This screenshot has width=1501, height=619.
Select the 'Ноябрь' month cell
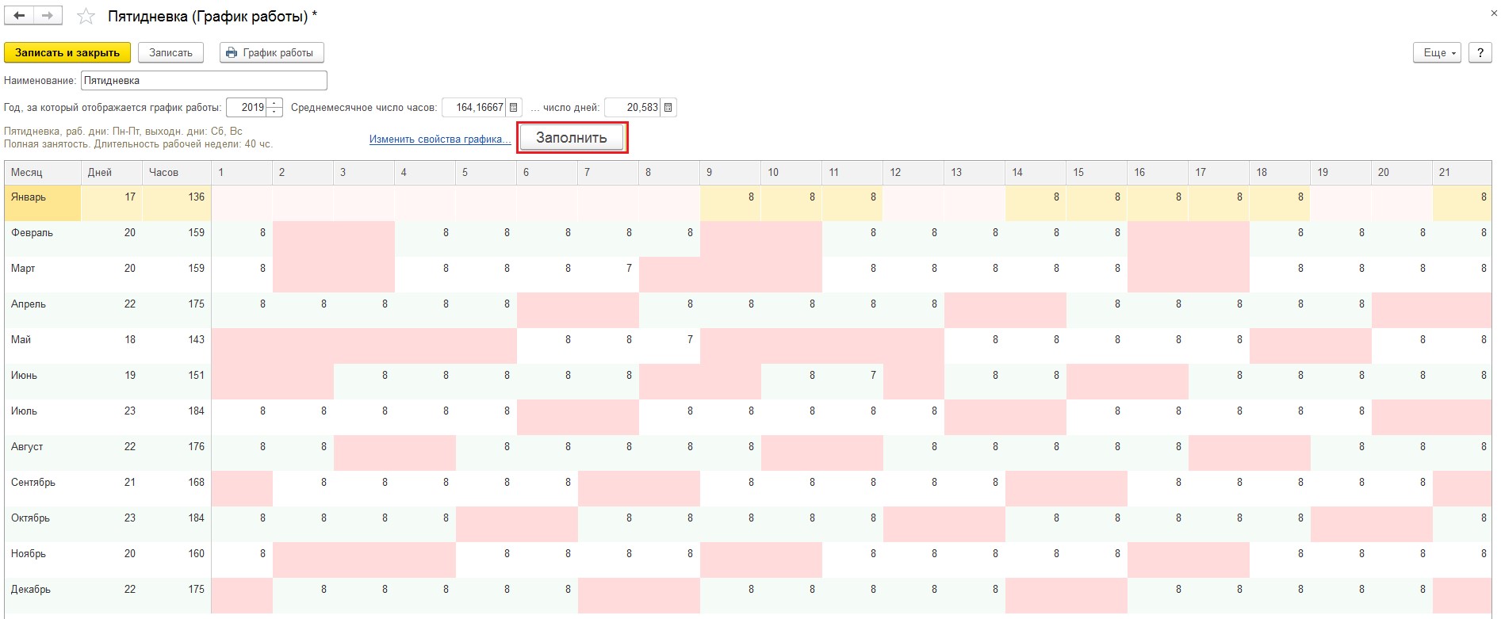click(43, 560)
